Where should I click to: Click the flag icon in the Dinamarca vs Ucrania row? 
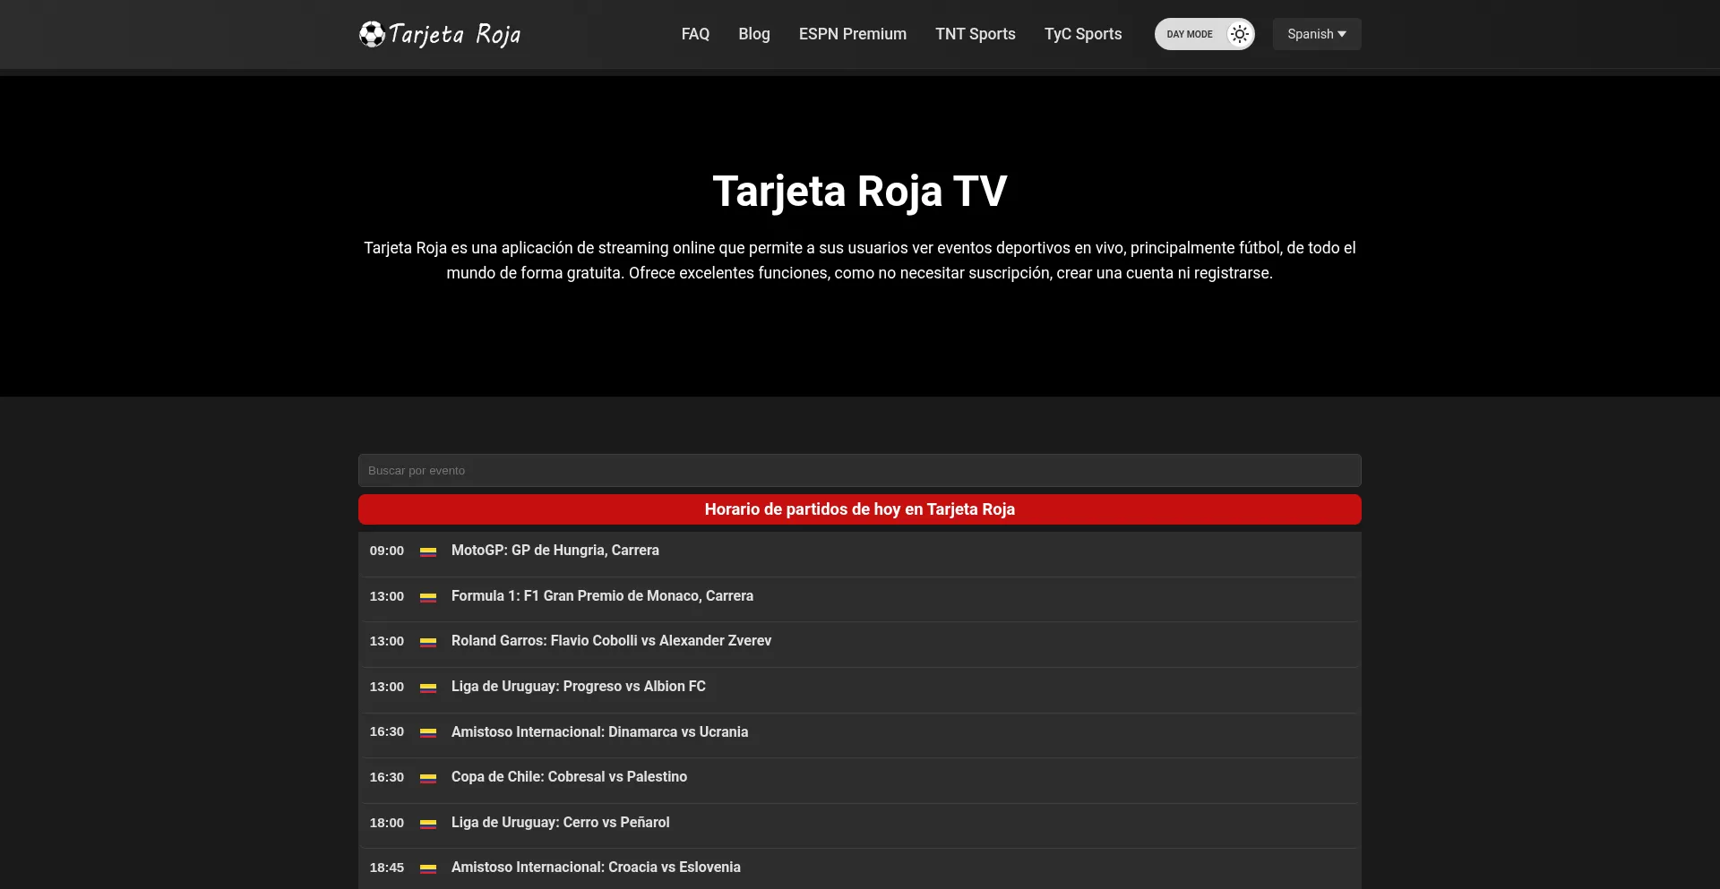428,732
